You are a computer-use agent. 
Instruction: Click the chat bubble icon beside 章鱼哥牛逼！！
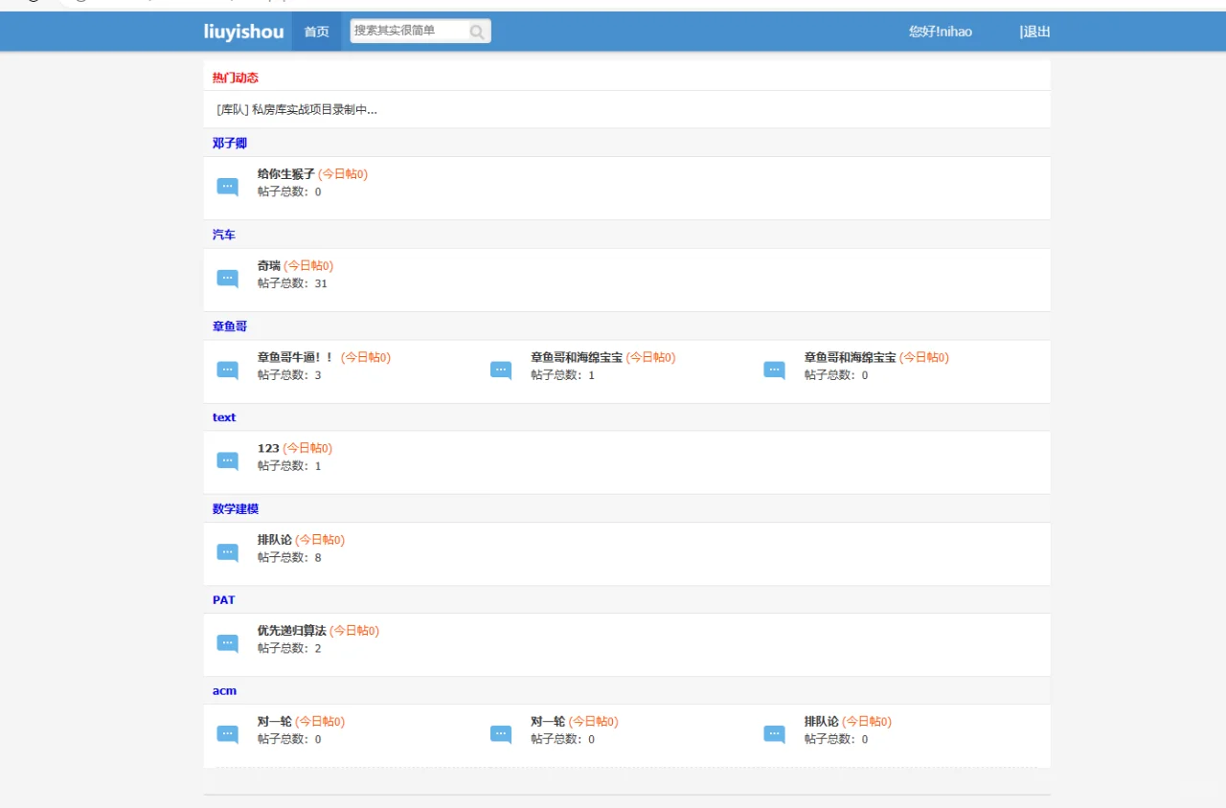click(227, 370)
